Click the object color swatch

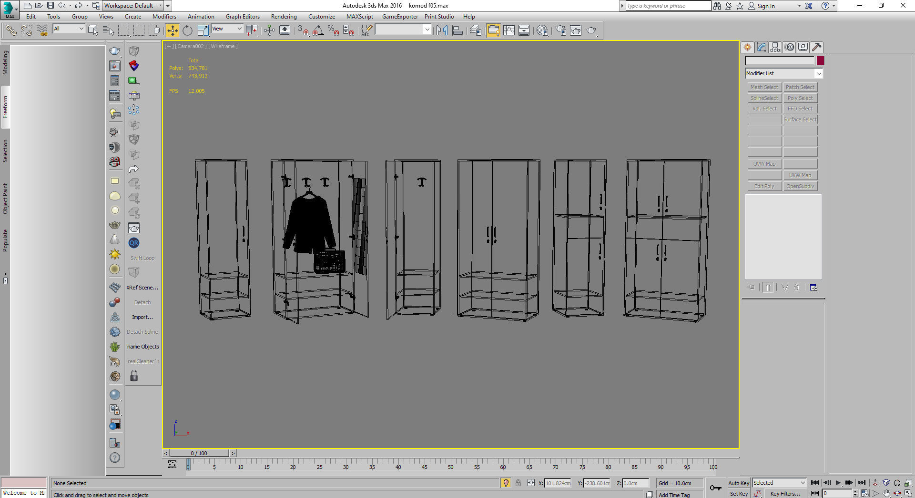820,60
